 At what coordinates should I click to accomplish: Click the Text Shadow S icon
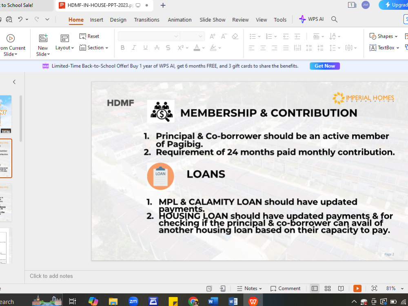168,48
